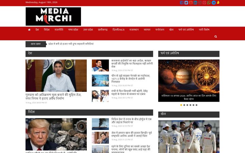Open the व्यापार menu item
The width and height of the screenshot is (245, 153).
147,30
